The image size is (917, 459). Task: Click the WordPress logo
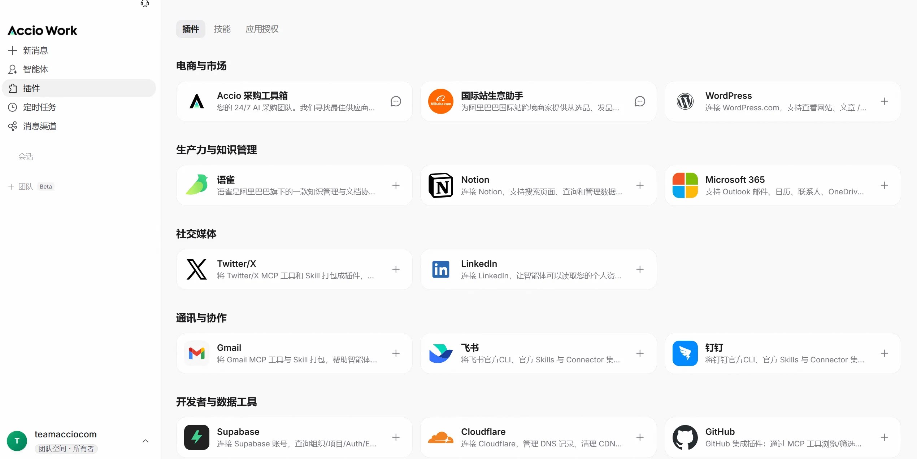[x=685, y=101]
